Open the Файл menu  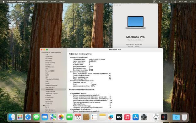[32, 2]
